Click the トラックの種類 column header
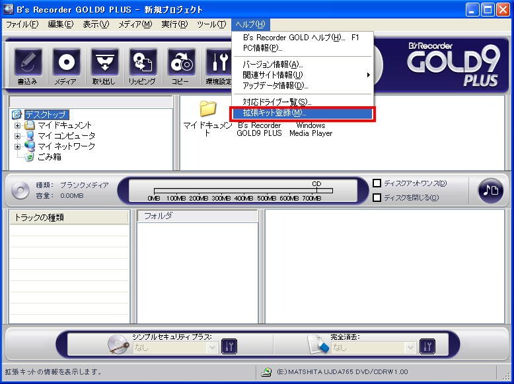 (x=69, y=217)
